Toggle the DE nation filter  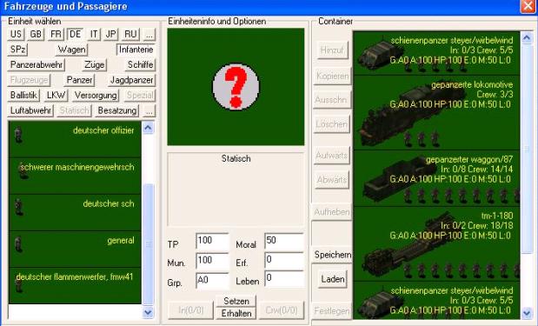point(75,34)
